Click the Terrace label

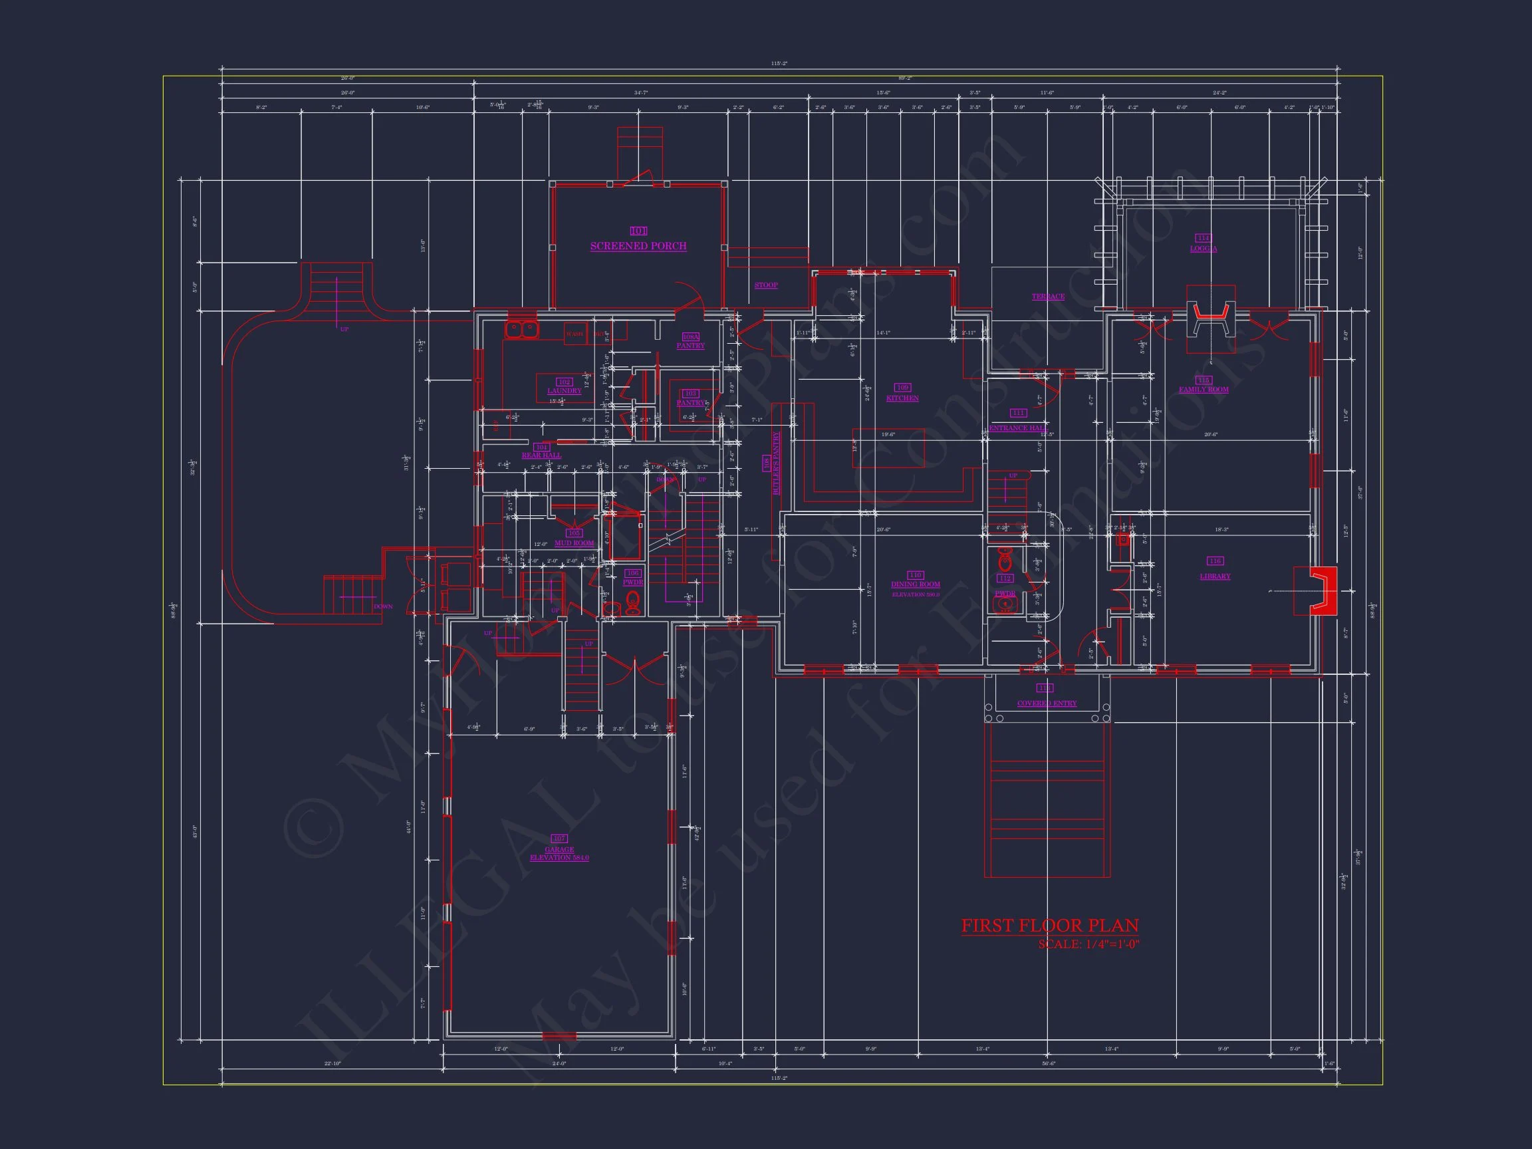tap(1047, 297)
